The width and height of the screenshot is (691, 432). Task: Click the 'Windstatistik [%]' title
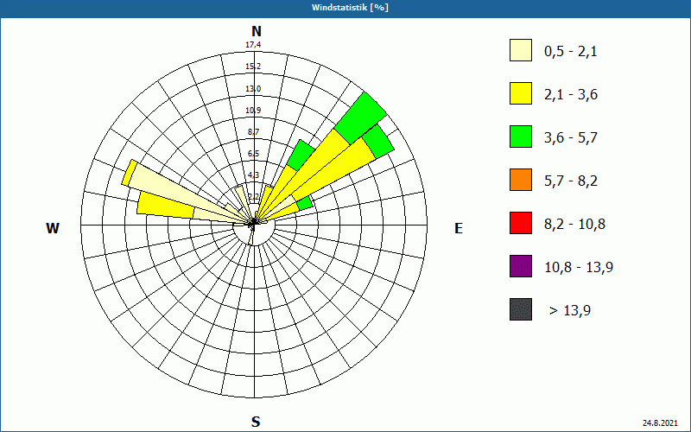point(350,8)
